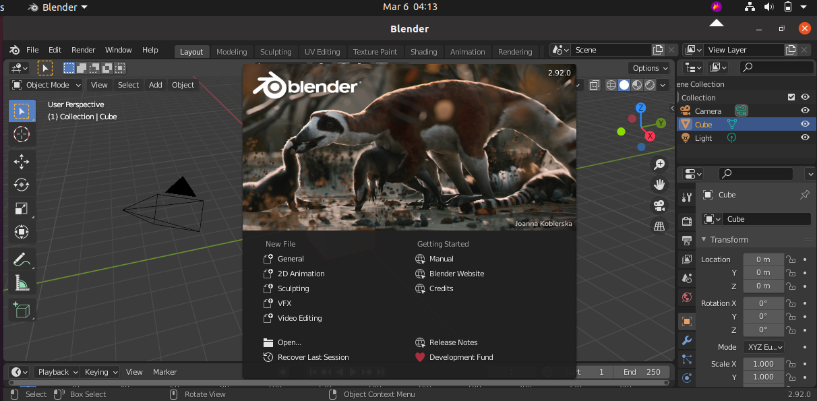Switch to solid viewport shading
This screenshot has height=401, width=817.
tap(624, 85)
